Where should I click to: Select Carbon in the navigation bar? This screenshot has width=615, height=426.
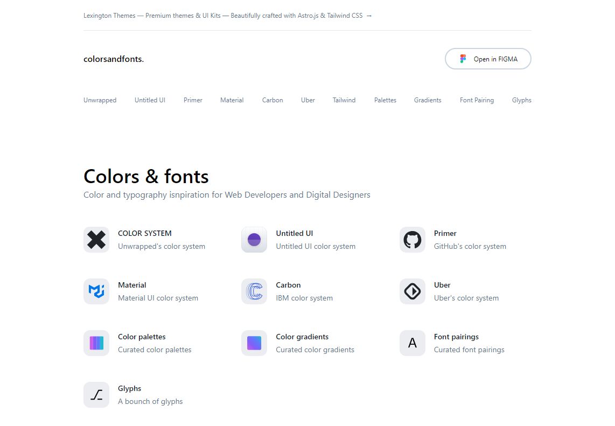tap(272, 100)
